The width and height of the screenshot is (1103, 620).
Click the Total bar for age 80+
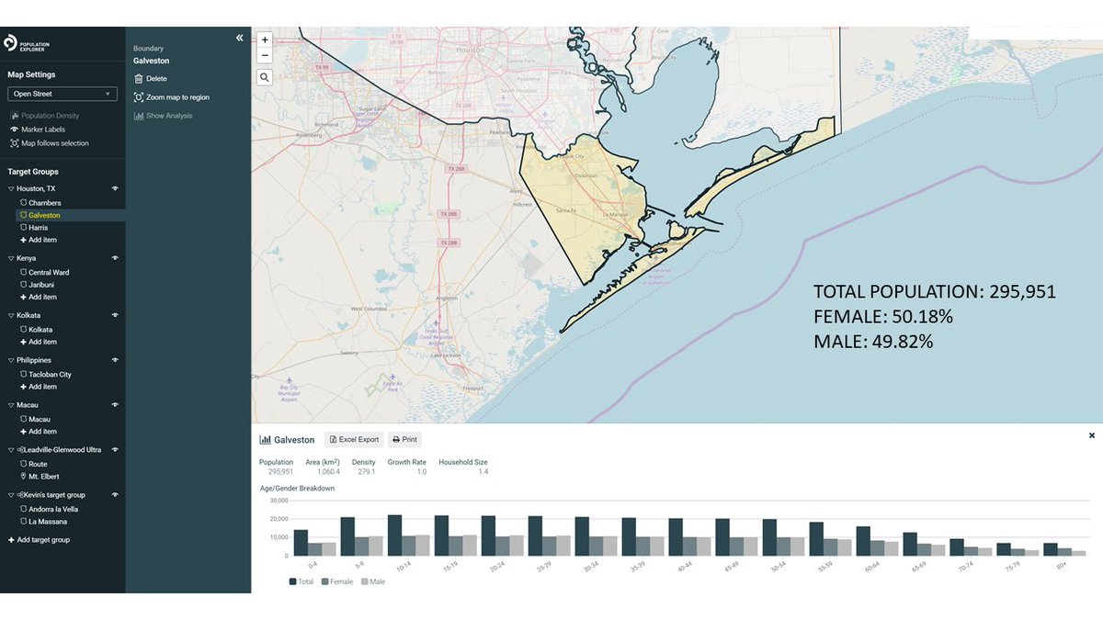tap(1050, 549)
